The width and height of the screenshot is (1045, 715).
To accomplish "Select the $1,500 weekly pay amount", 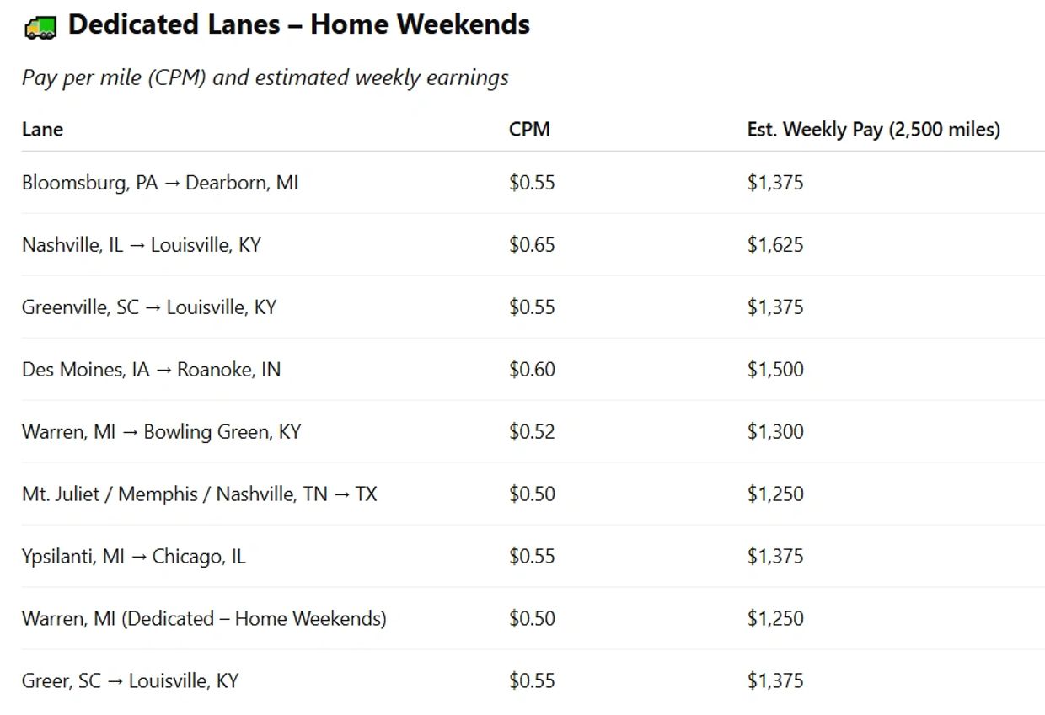I will 775,370.
